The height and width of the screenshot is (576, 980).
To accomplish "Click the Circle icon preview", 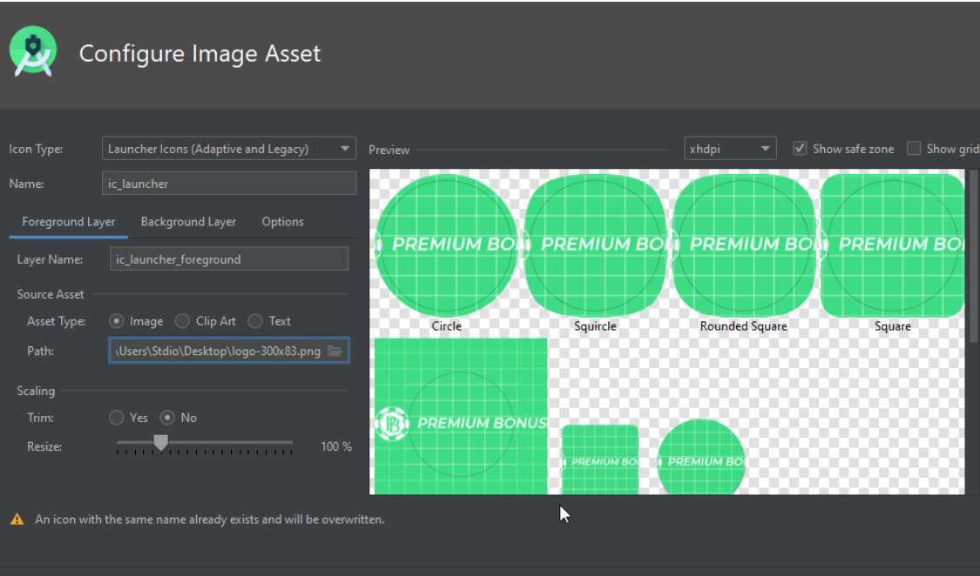I will coord(446,244).
